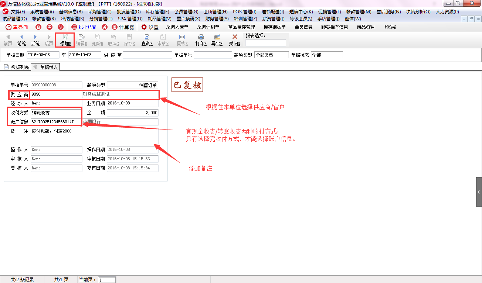Click the 查询 query toolbar icon
The image size is (482, 283).
pos(147,40)
